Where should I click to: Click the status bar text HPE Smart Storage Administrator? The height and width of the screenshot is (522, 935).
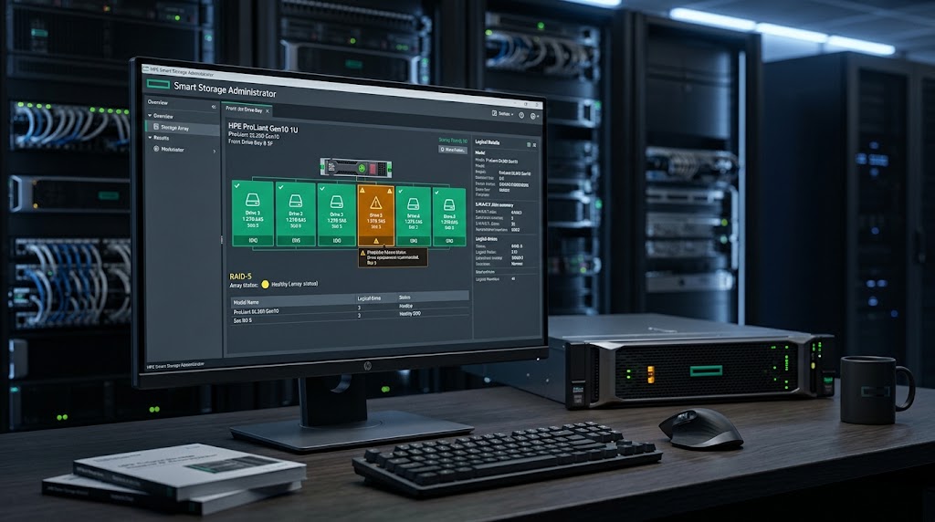(x=175, y=365)
